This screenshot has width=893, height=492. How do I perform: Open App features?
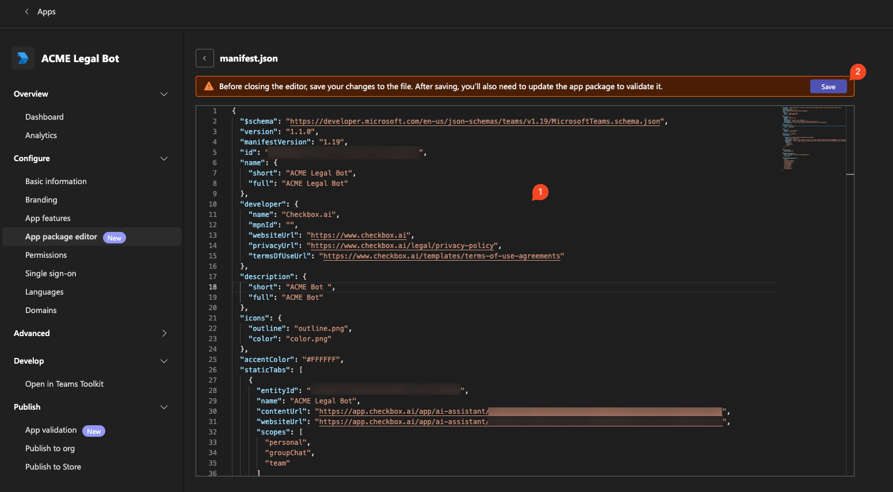pos(48,218)
